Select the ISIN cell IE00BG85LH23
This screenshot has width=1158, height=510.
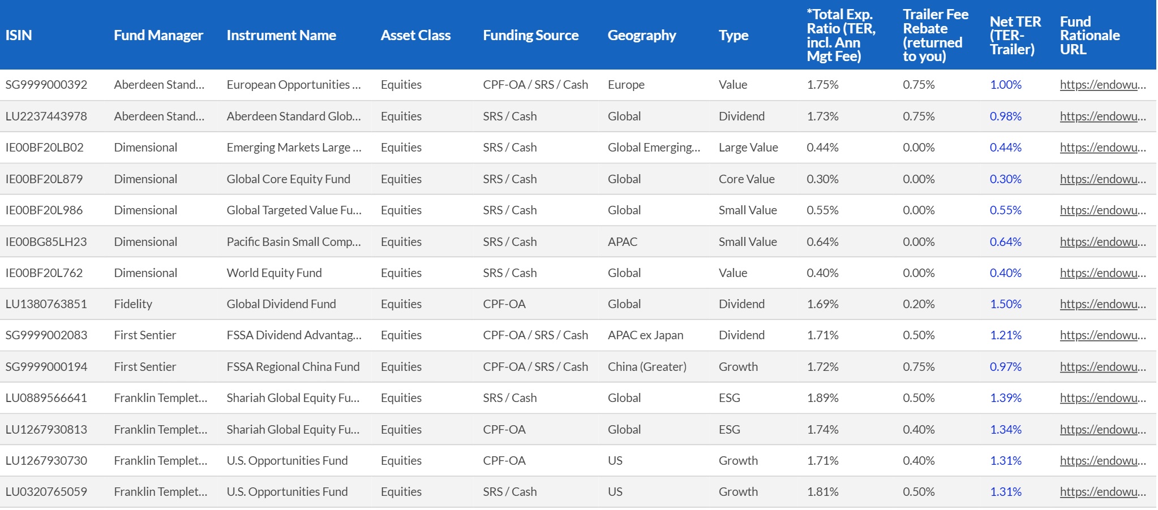[46, 242]
